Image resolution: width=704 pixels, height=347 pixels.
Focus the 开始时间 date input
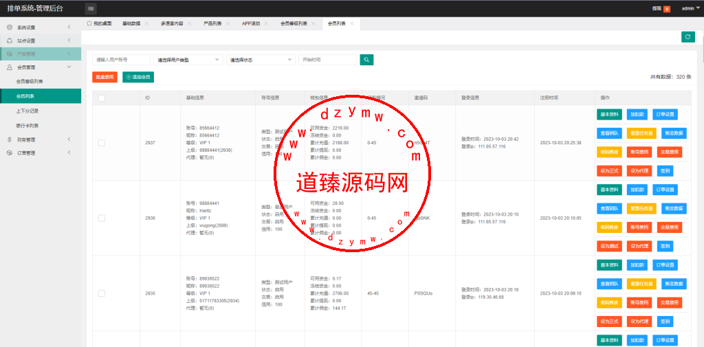tap(328, 60)
